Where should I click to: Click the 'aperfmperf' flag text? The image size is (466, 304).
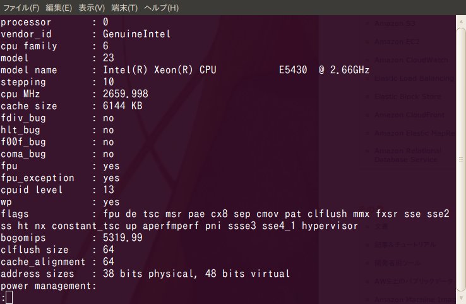pos(171,226)
